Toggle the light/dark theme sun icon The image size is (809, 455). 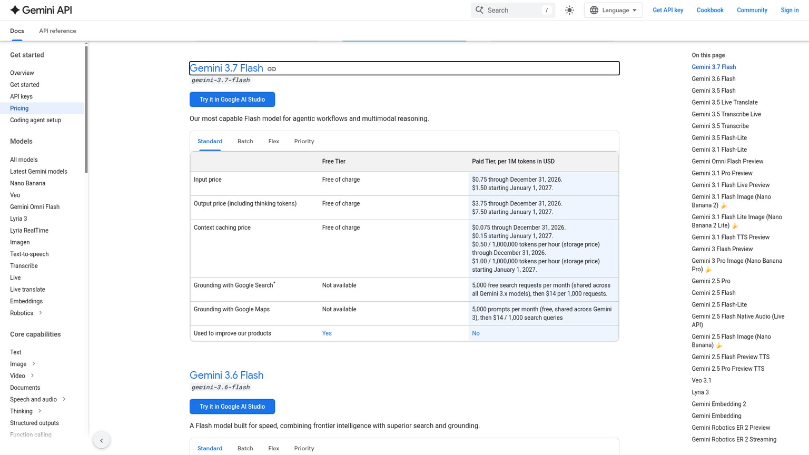[569, 10]
